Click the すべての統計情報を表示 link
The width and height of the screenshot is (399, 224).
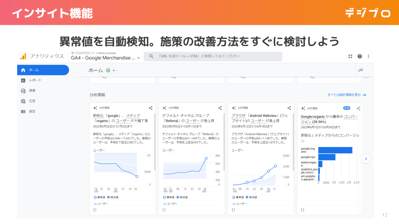tap(347, 95)
